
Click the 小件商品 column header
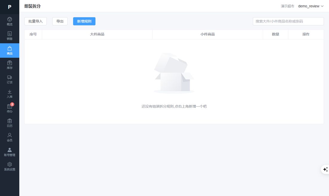tap(208, 34)
